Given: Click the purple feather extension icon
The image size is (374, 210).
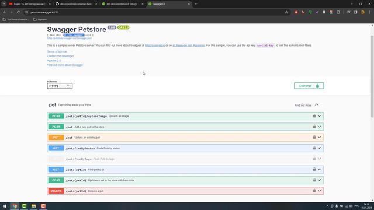Looking at the screenshot, I should [317, 12].
